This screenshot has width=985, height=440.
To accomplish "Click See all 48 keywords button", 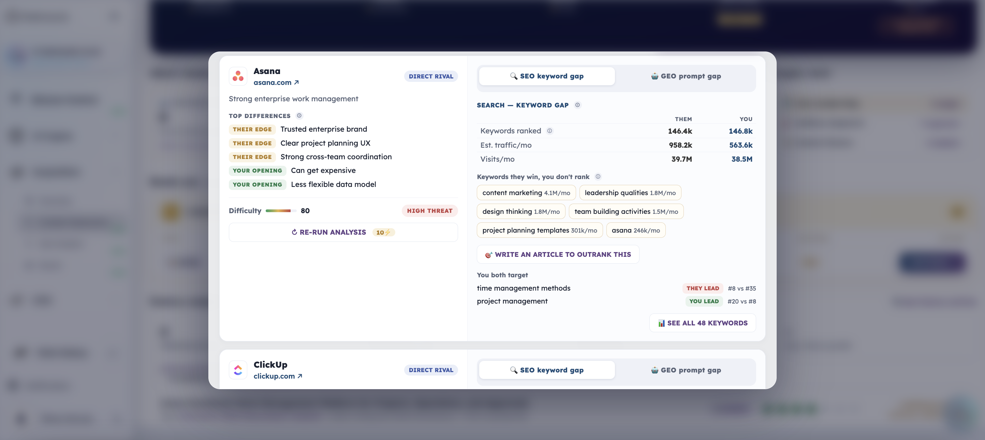I will pos(702,323).
